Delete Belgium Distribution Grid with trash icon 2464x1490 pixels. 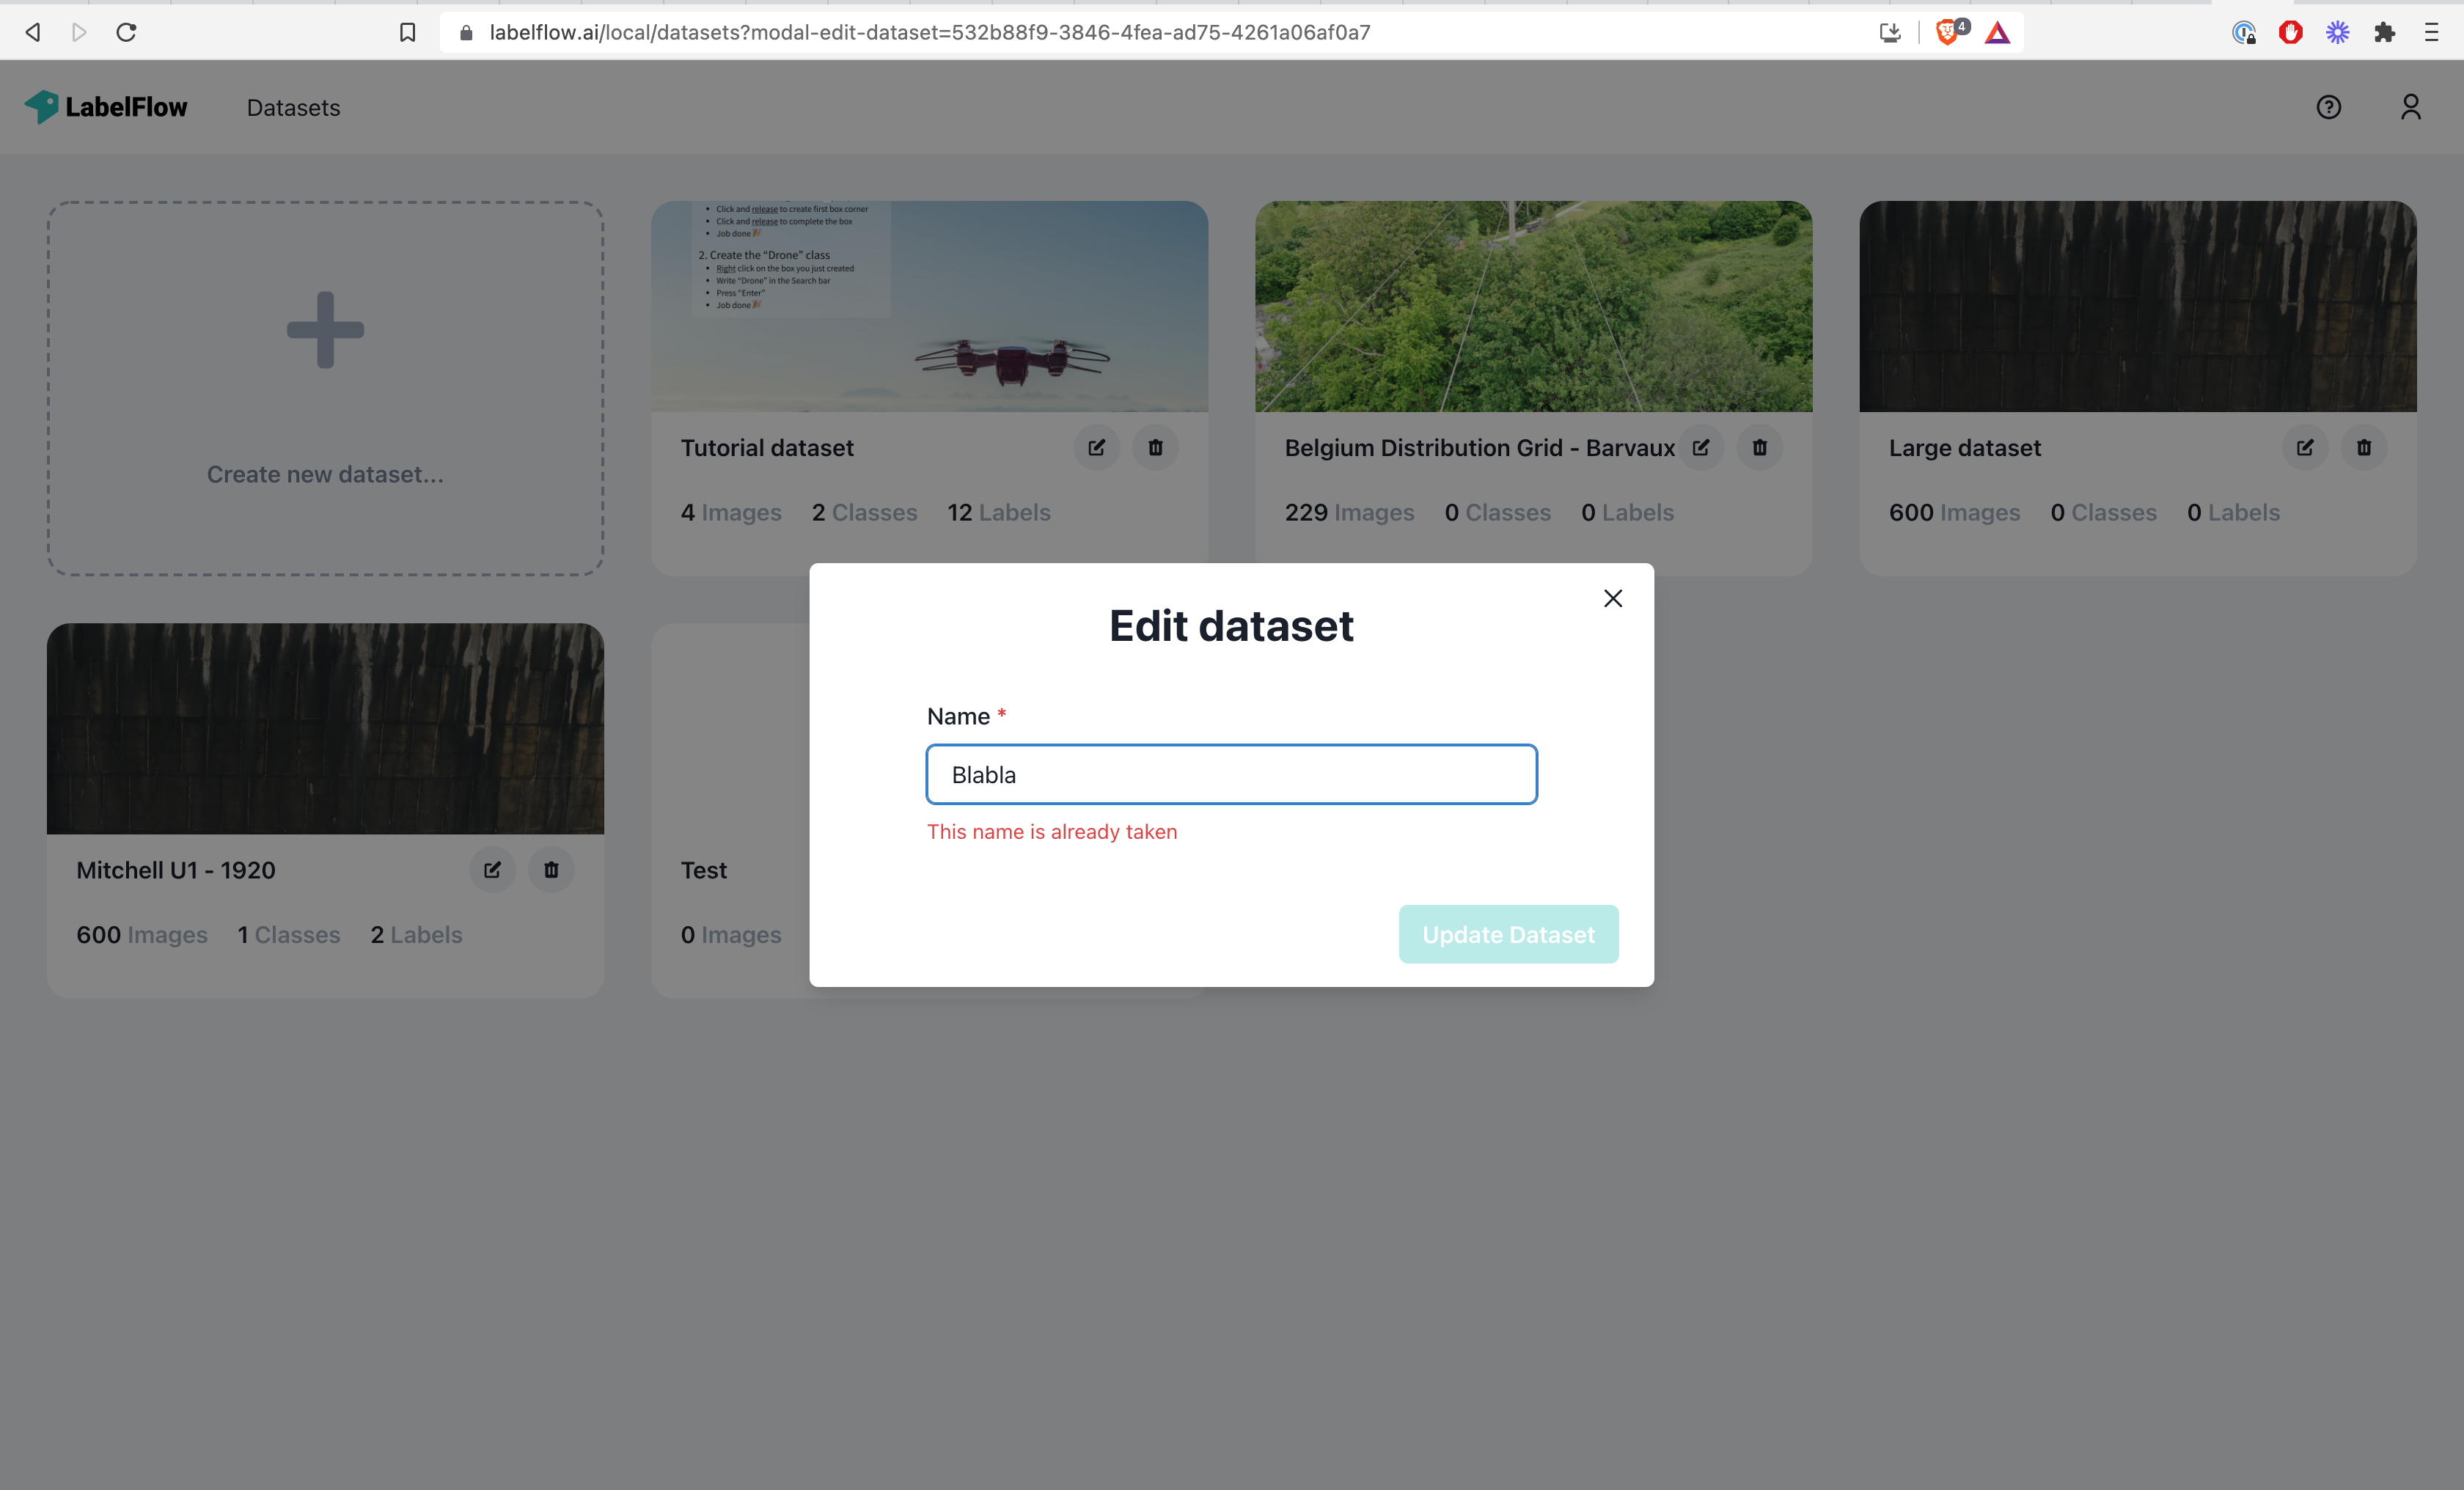1760,447
